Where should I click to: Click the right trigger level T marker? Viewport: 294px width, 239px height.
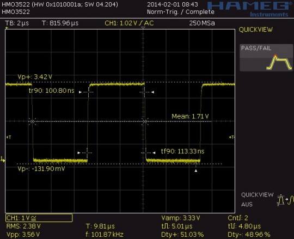232,137
